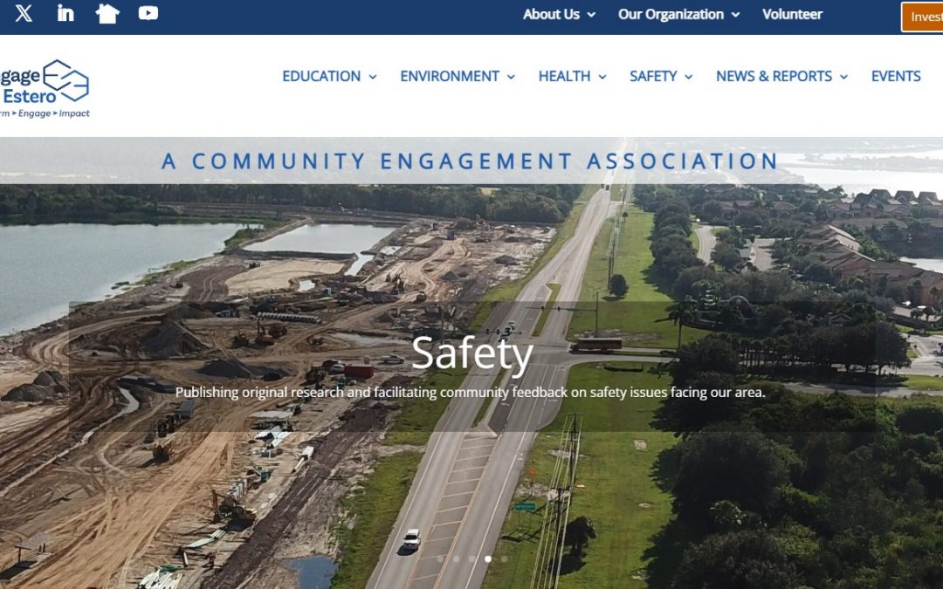This screenshot has width=943, height=589.
Task: Open the YouTube channel icon
Action: 148,13
